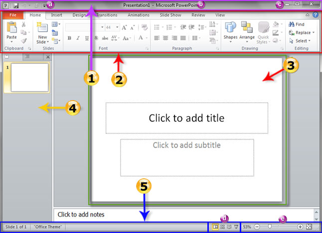Viewport: 322px width, 233px height.
Task: Click the zoom slider handle
Action: [x=270, y=227]
